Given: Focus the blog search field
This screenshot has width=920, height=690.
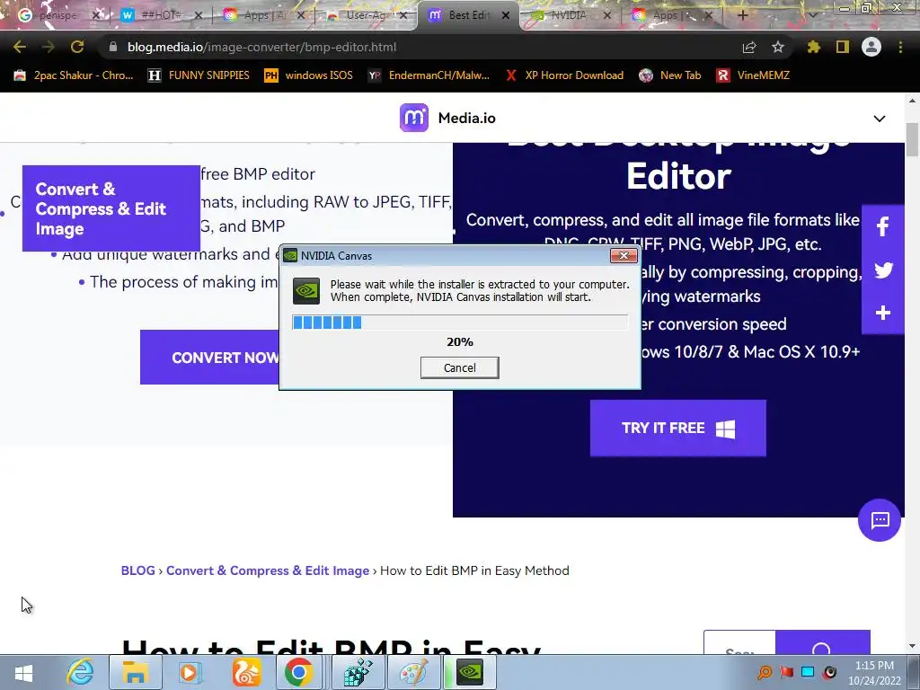Looking at the screenshot, I should 739,643.
